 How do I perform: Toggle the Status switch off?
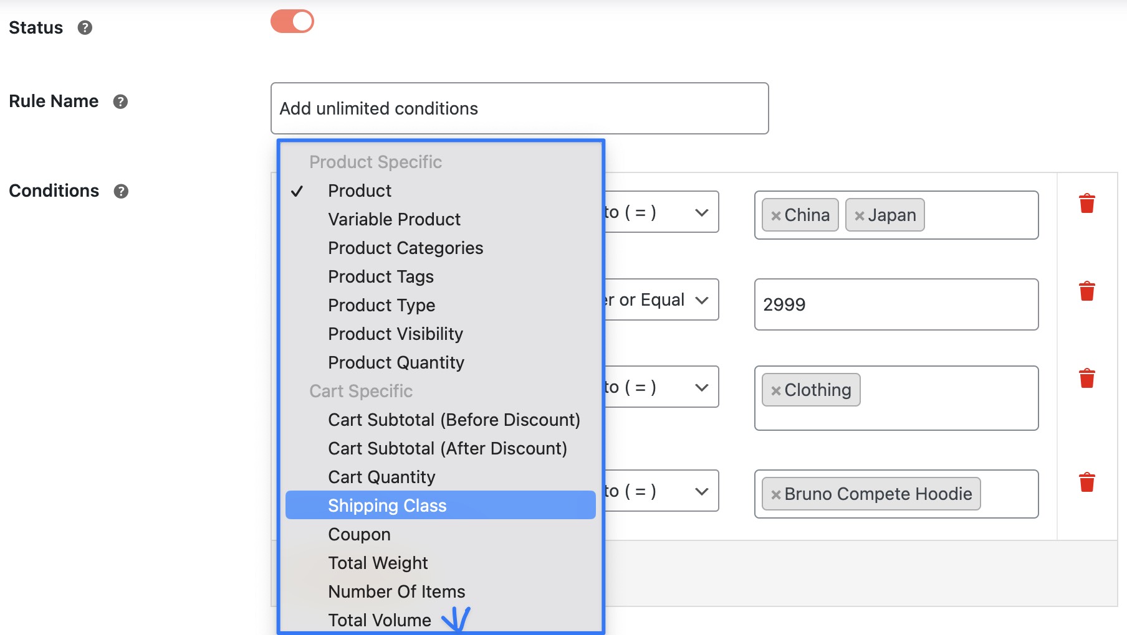coord(292,21)
